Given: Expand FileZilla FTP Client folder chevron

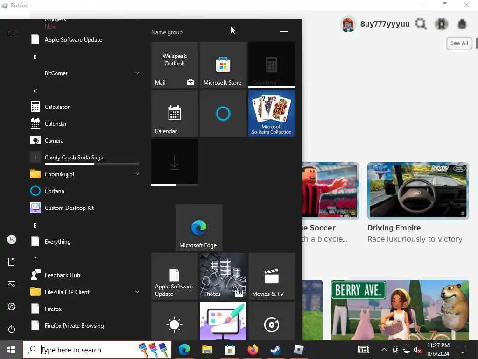Looking at the screenshot, I should click(137, 292).
